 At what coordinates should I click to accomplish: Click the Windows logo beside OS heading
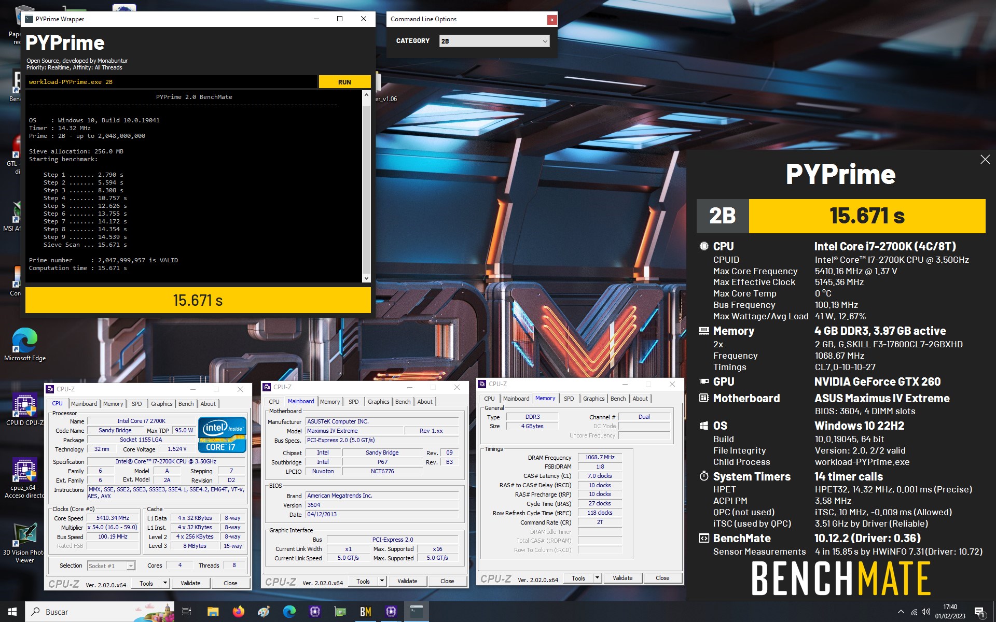pos(704,426)
